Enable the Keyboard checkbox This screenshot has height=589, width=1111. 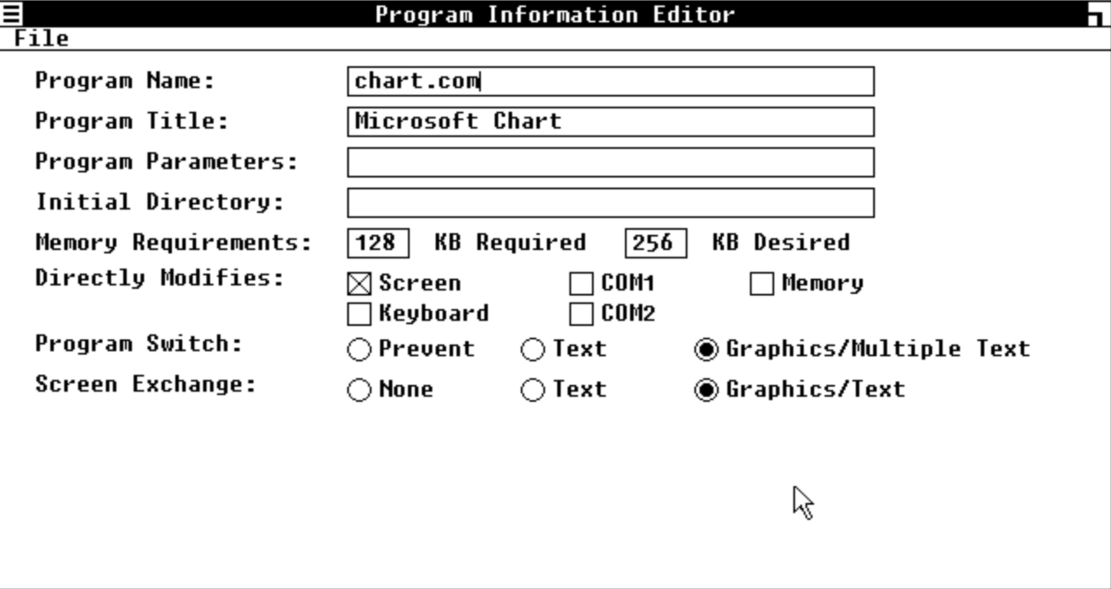(x=359, y=314)
